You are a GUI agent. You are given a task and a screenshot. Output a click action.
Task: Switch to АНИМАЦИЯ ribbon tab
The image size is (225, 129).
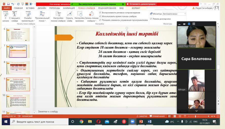click(x=69, y=8)
